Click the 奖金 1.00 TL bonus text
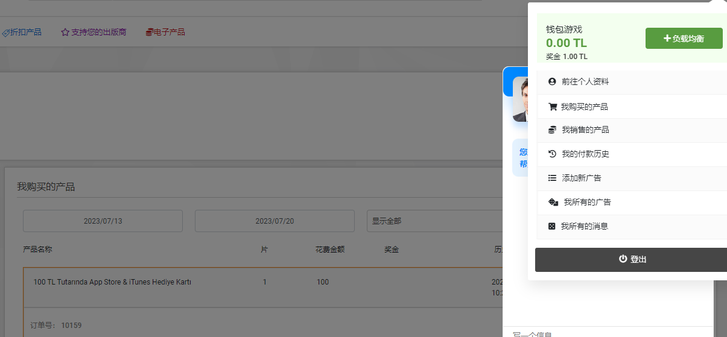The width and height of the screenshot is (727, 337). click(x=567, y=57)
